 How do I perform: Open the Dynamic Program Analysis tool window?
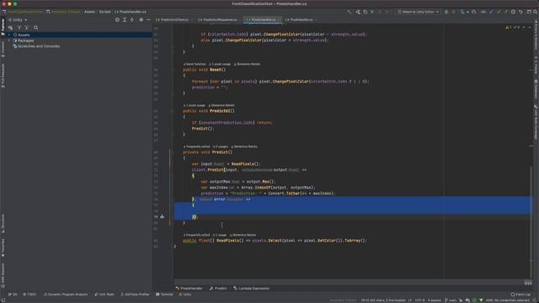coord(66,295)
